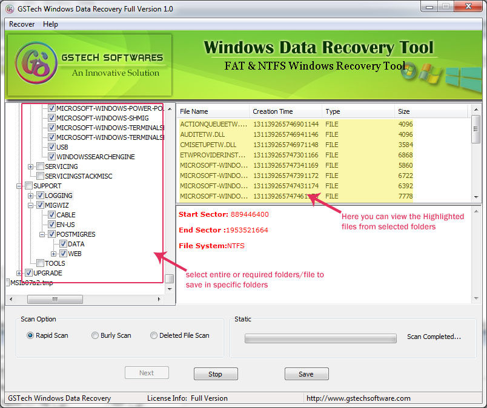Click the GSTech app icon in title bar
This screenshot has width=487, height=408.
(10, 9)
